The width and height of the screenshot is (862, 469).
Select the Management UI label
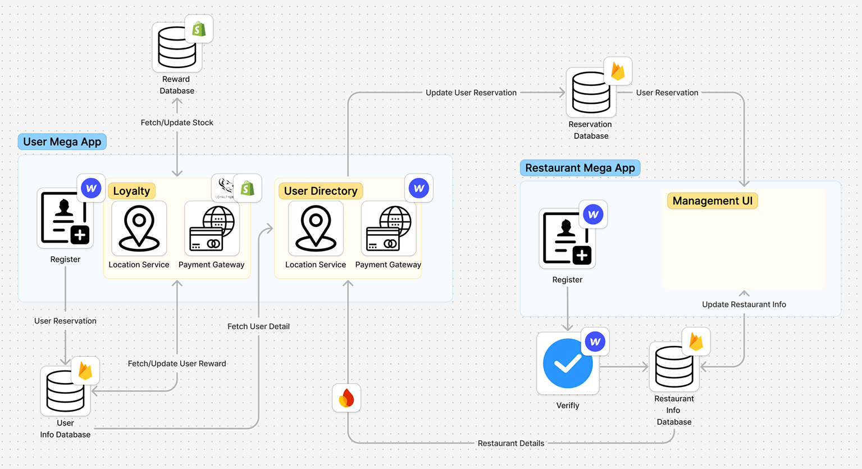pos(712,201)
